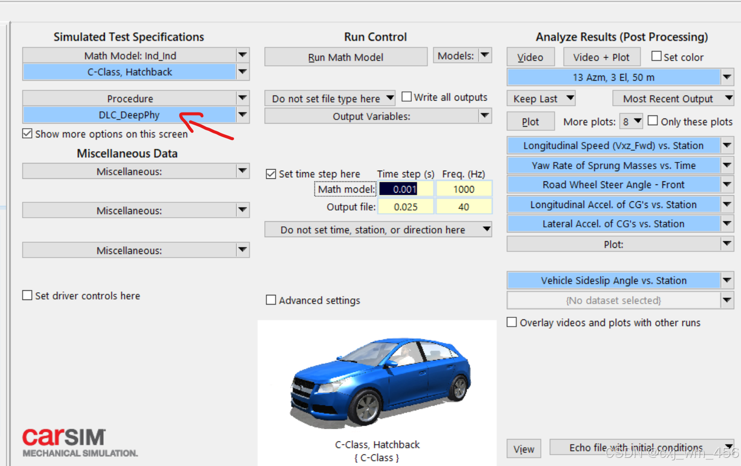
Task: Click the Procedure library button
Action: tap(129, 98)
